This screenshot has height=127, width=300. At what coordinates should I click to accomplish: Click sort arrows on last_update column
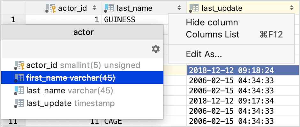[292, 8]
